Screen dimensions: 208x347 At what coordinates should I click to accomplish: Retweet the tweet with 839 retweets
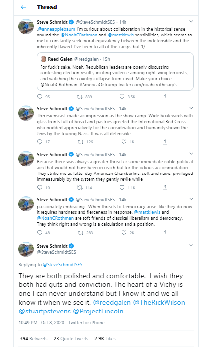point(80,97)
